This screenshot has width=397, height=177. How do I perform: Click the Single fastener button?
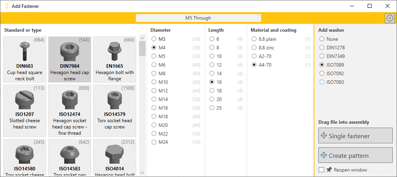[x=355, y=136]
